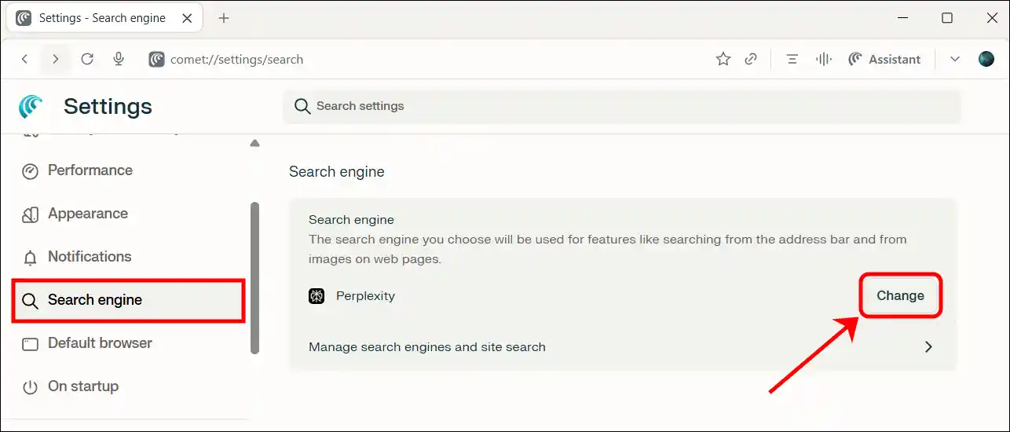This screenshot has height=432, width=1010.
Task: Expand the toolbar chevron dropdown
Action: (x=955, y=60)
